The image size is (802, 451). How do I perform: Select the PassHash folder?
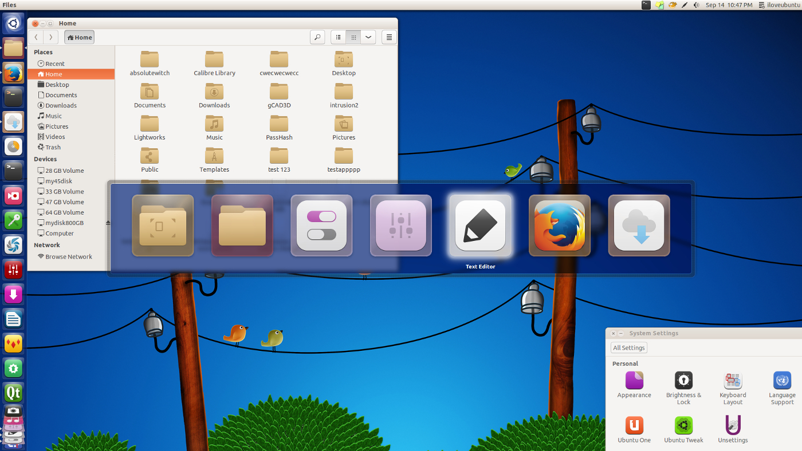pyautogui.click(x=279, y=128)
